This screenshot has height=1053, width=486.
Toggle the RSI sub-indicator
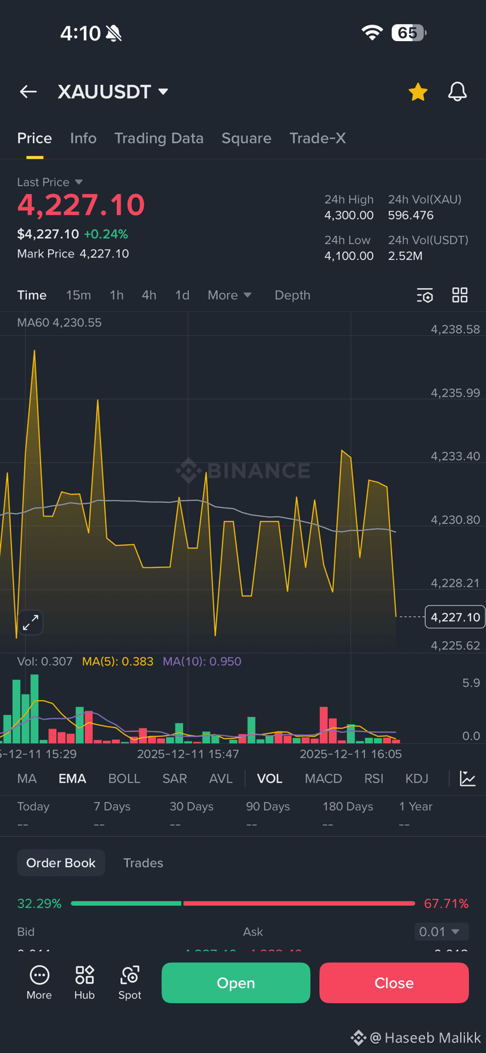tap(373, 778)
